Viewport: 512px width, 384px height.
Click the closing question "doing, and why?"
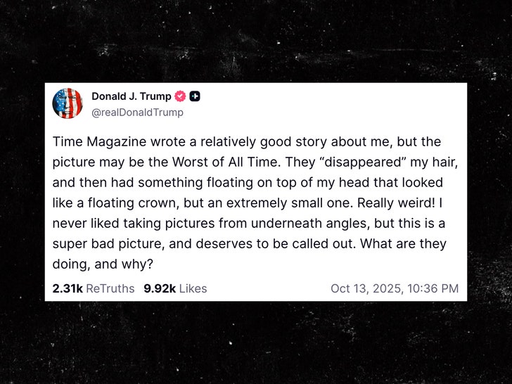pos(103,264)
